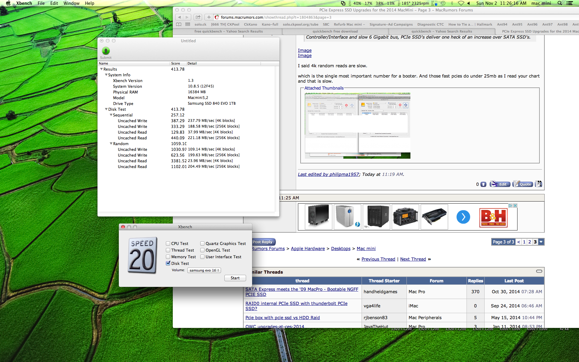
Task: Open the Next Thread link
Action: click(413, 259)
